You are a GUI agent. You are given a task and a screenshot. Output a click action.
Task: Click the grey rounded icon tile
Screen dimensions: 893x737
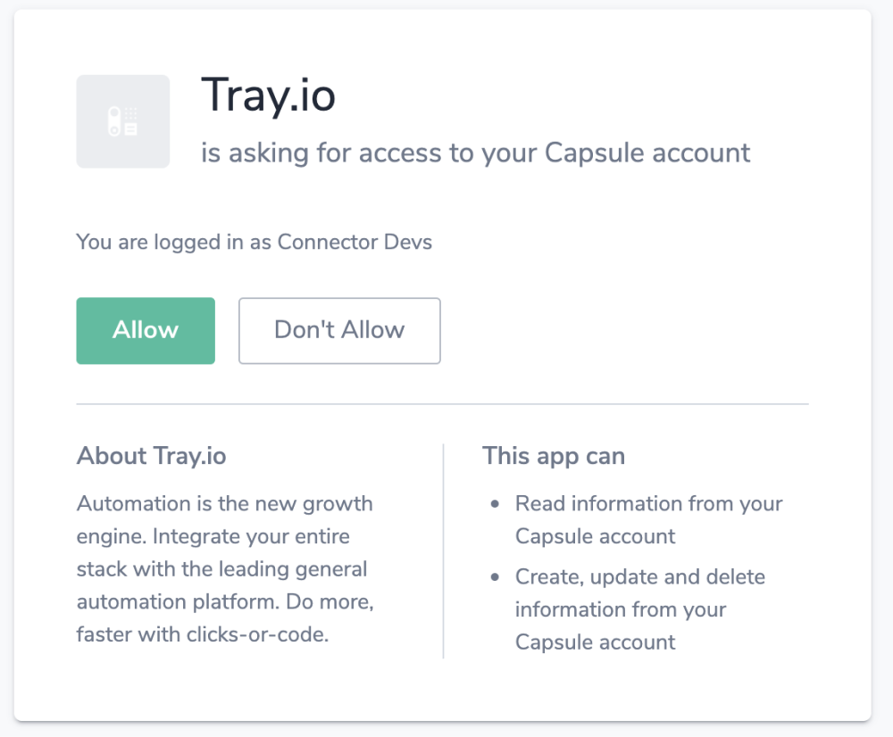123,121
